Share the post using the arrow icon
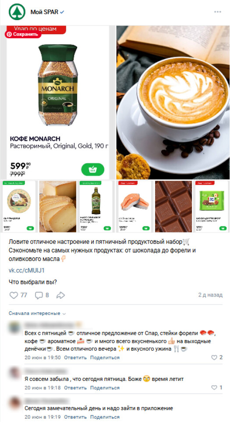230x426 pixels. tap(60, 295)
